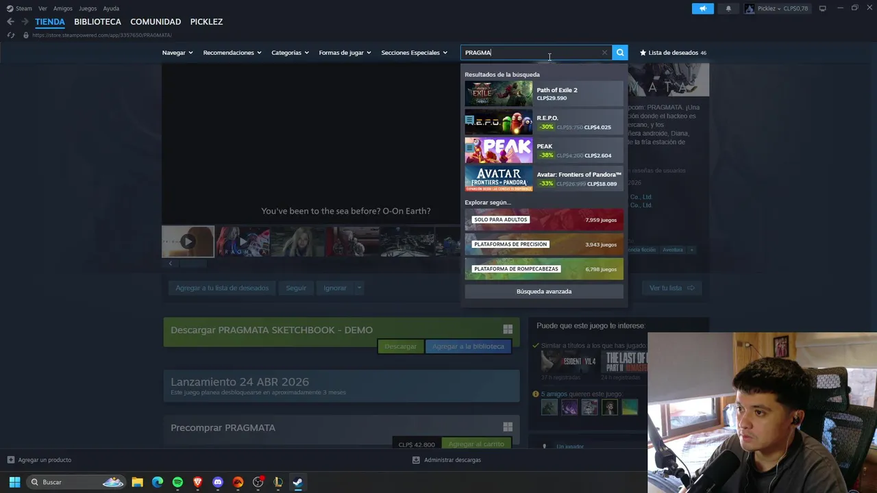Screen dimensions: 877x493
Task: Open League of Legends from the taskbar
Action: point(278,482)
